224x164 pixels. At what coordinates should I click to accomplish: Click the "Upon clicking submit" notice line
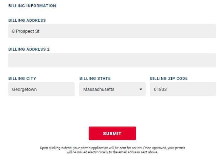(112, 148)
